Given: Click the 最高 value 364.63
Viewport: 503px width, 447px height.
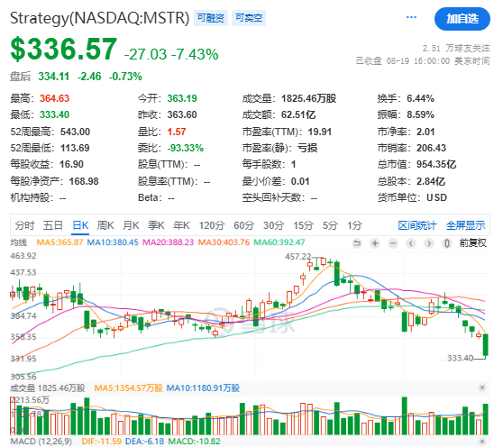Looking at the screenshot, I should (x=54, y=98).
